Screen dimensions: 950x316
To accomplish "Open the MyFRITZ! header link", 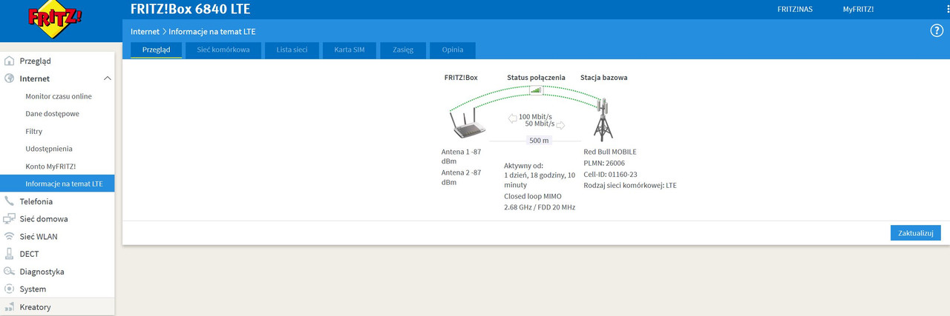I will tap(858, 10).
